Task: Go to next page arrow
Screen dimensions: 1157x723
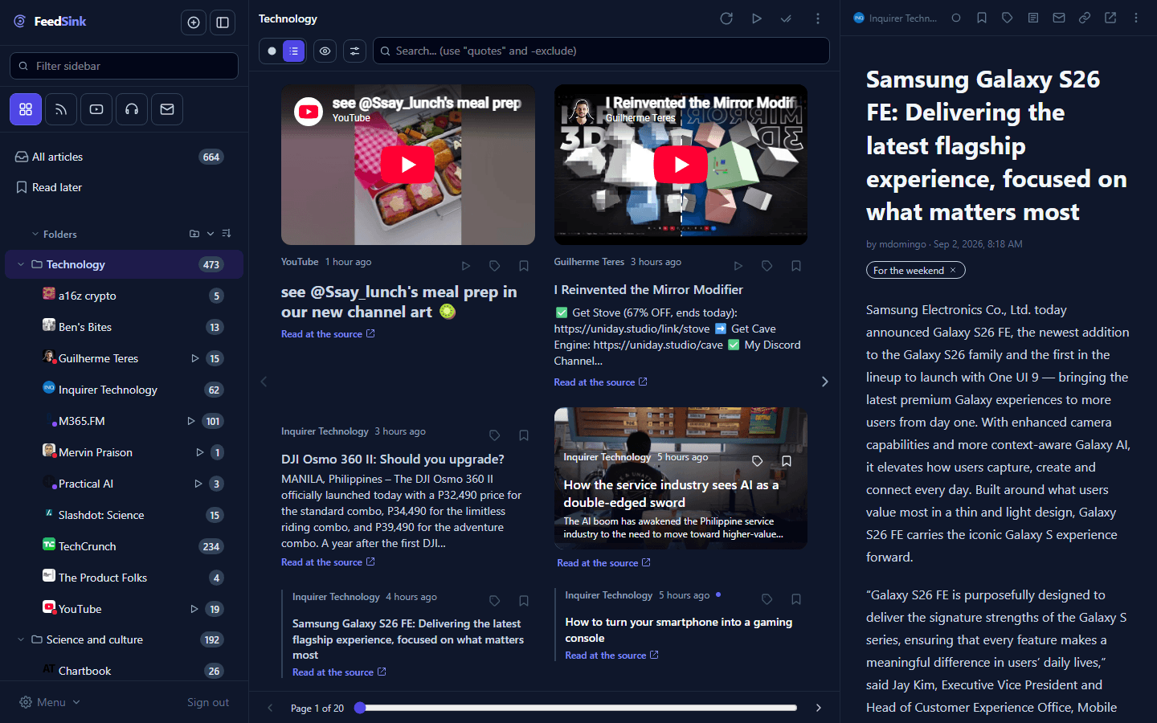Action: pyautogui.click(x=819, y=708)
